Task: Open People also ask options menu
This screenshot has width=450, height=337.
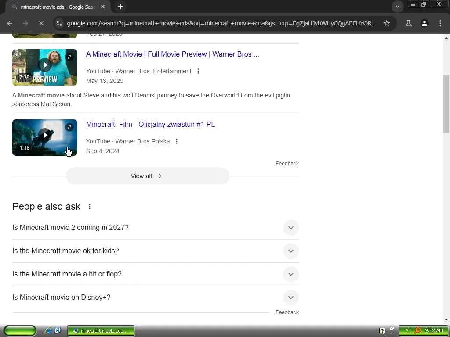Action: [x=90, y=207]
